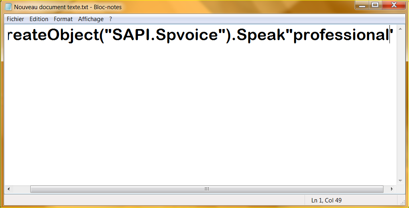Click the Notepad icon in title bar
The width and height of the screenshot is (409, 208).
click(x=8, y=7)
